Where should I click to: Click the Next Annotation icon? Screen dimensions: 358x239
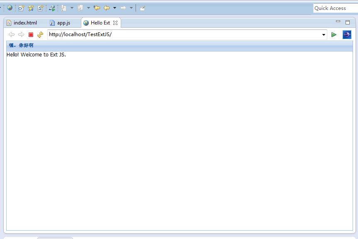[63, 7]
